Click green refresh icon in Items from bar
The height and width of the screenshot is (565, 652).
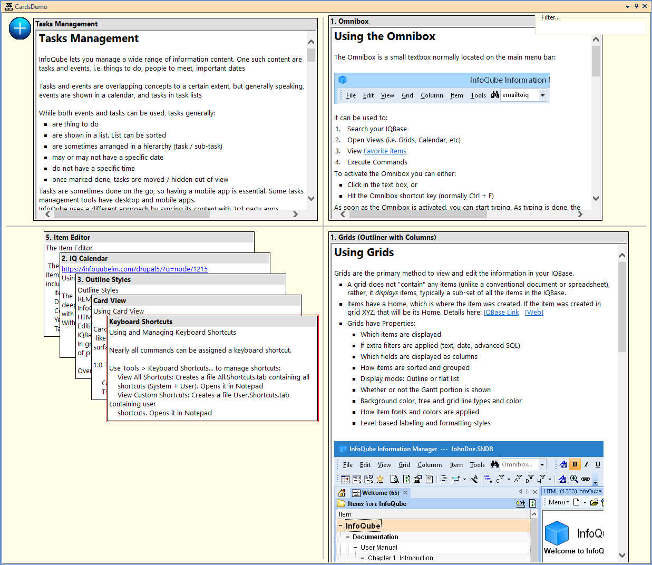[x=533, y=503]
